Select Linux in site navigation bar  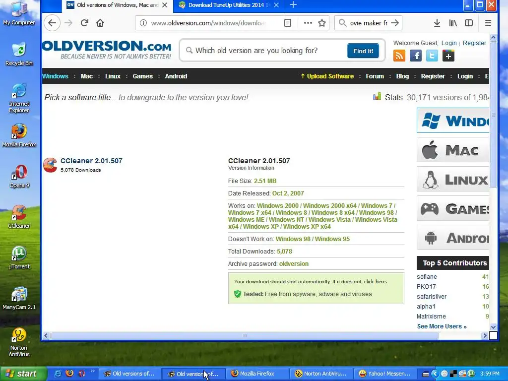click(x=113, y=76)
